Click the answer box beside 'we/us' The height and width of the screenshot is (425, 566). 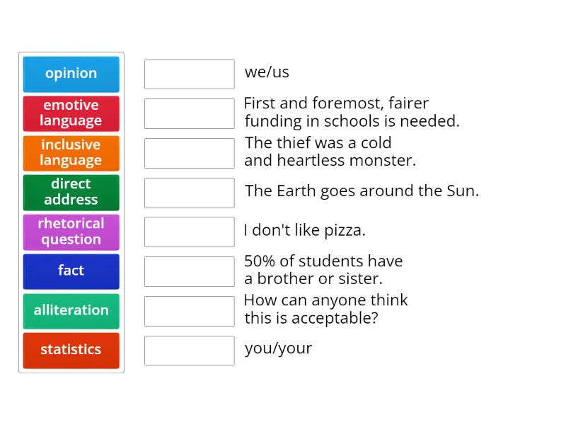189,74
